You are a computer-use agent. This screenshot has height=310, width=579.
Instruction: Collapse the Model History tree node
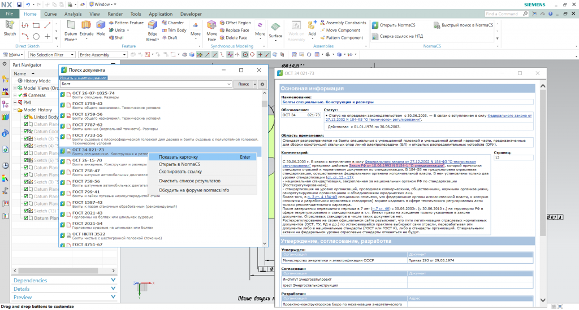click(15, 110)
